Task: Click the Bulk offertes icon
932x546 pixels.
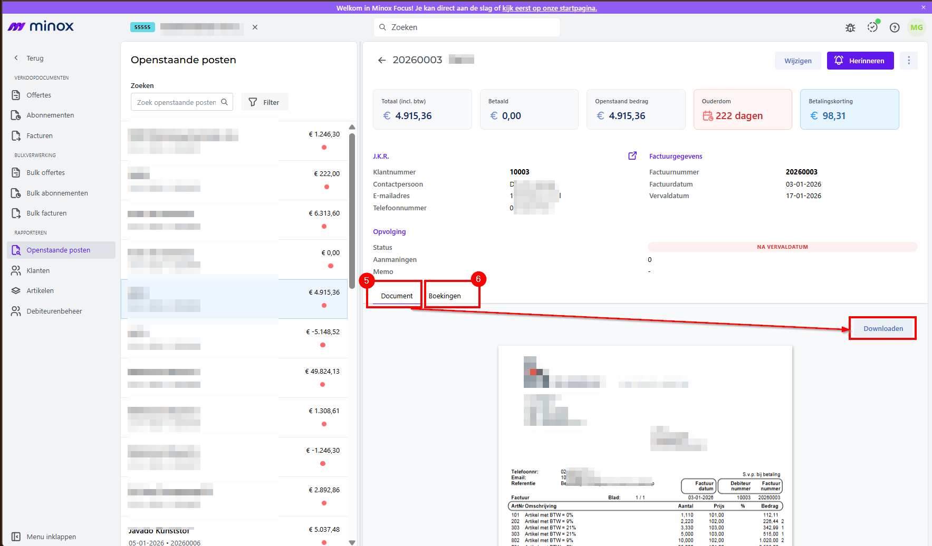Action: tap(16, 172)
